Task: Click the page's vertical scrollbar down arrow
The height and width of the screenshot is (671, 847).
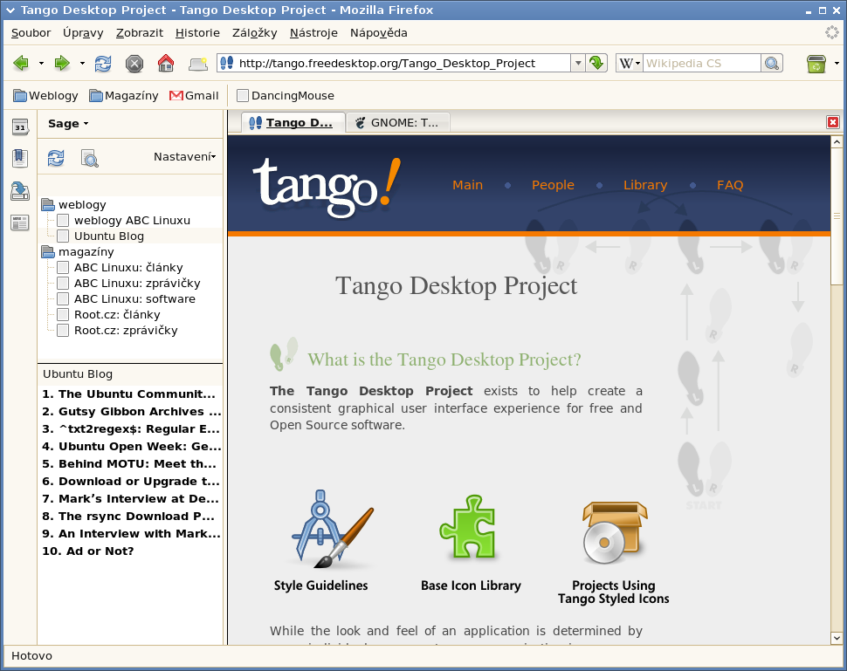Action: [x=836, y=639]
